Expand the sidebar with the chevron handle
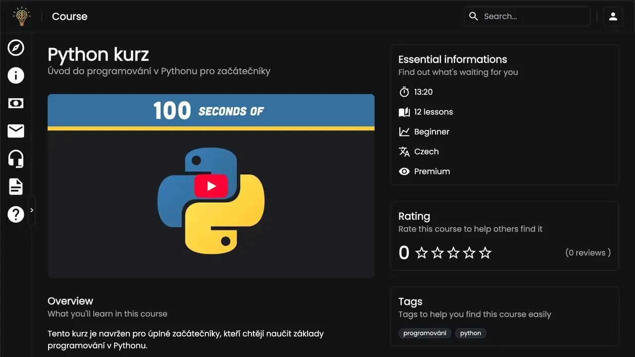 coord(32,210)
